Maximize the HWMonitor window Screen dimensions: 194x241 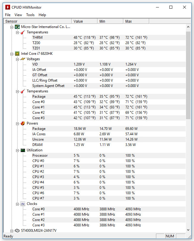click(x=171, y=7)
